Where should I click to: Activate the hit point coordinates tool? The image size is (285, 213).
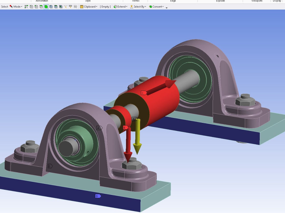click(66, 7)
